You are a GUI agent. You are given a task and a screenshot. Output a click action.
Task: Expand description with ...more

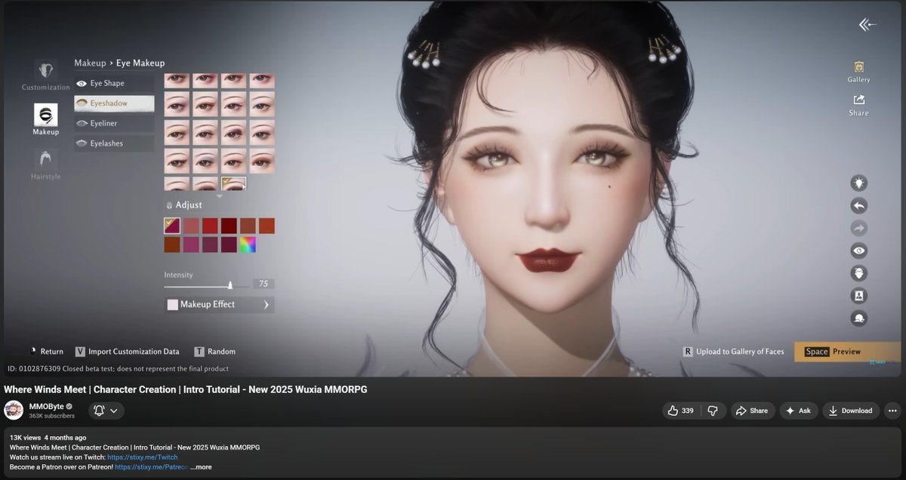click(x=201, y=467)
